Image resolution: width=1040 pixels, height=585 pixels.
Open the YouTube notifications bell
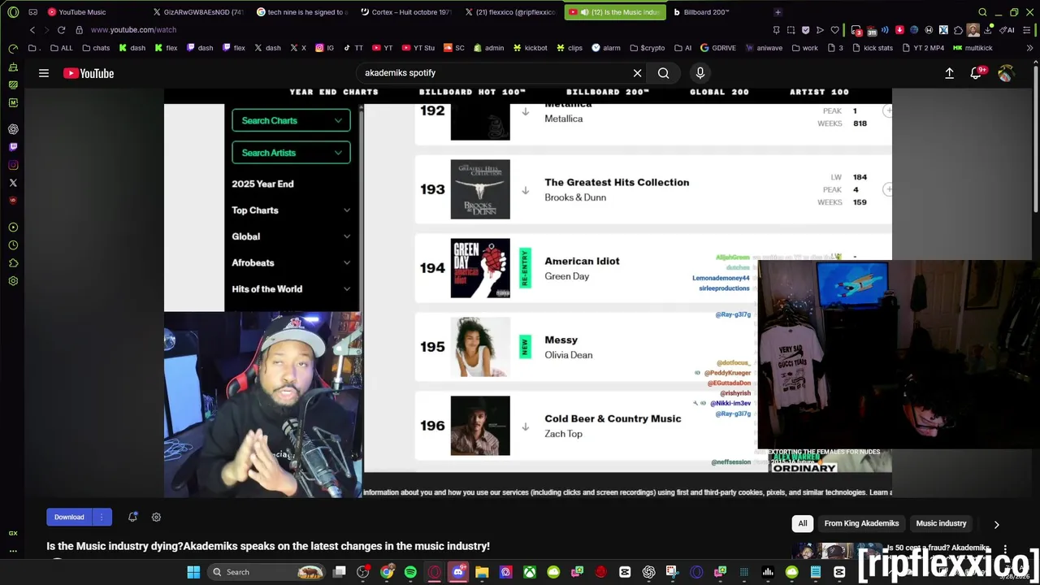pos(977,73)
